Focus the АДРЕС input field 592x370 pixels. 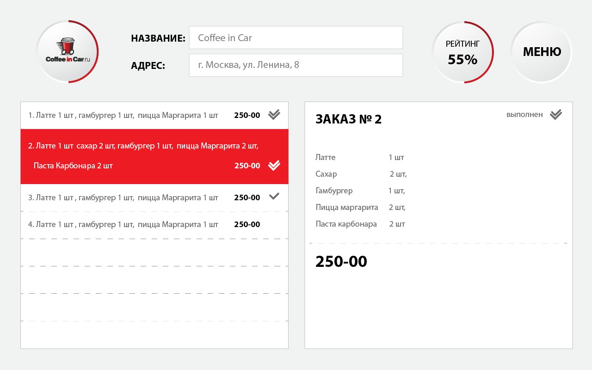296,65
